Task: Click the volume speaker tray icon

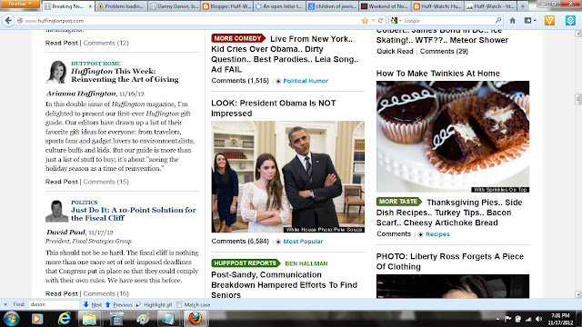Action: click(x=538, y=319)
